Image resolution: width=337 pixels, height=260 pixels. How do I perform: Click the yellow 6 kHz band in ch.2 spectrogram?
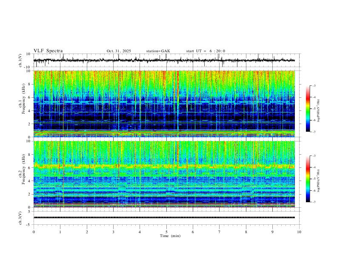[164, 166]
